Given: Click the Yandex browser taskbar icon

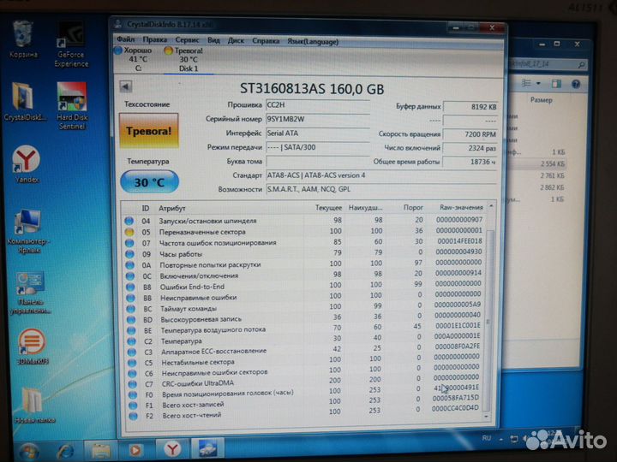Looking at the screenshot, I should 172,449.
